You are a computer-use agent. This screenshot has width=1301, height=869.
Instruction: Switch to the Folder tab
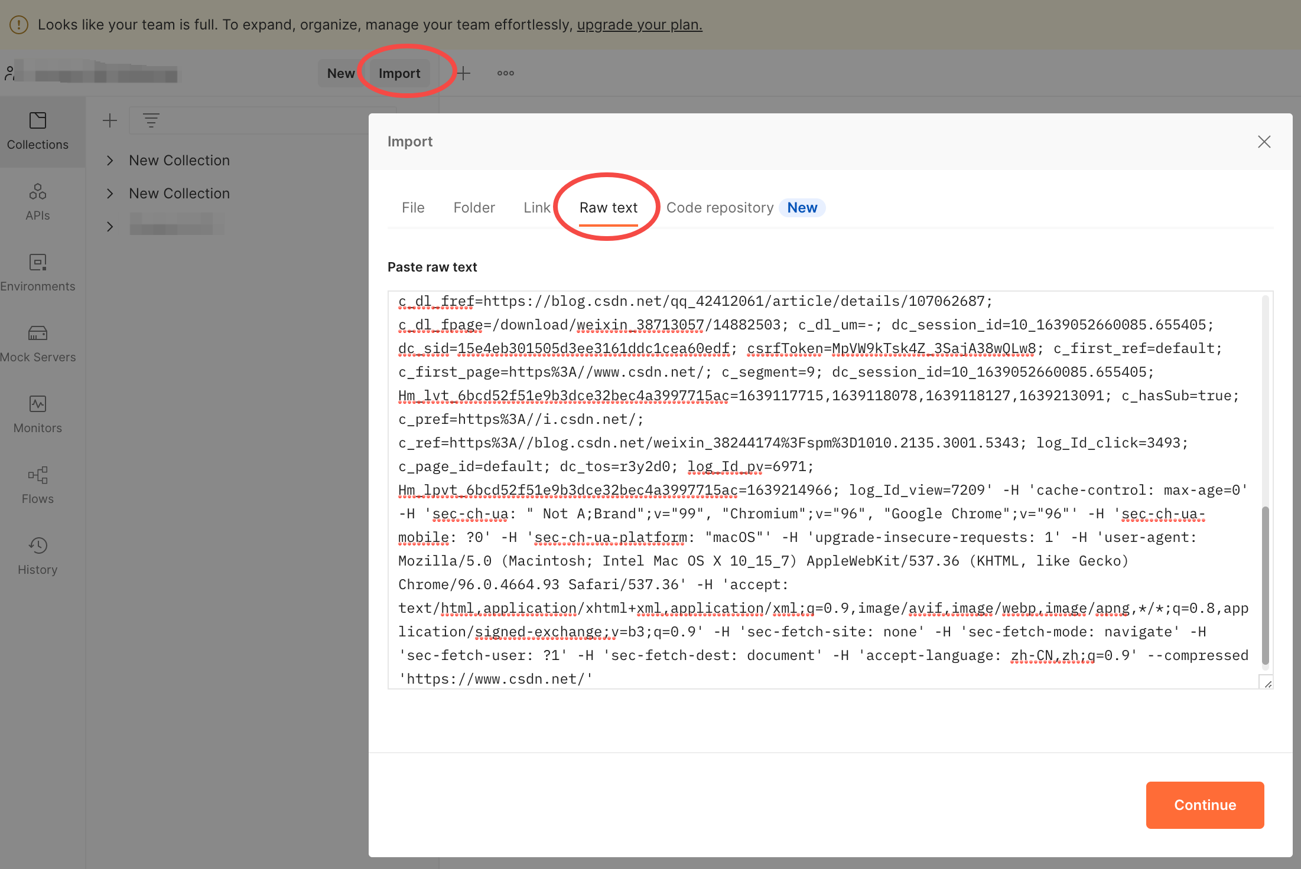(474, 208)
